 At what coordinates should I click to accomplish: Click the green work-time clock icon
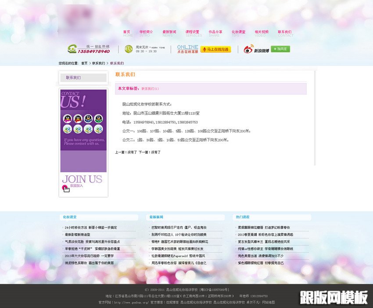[128, 49]
